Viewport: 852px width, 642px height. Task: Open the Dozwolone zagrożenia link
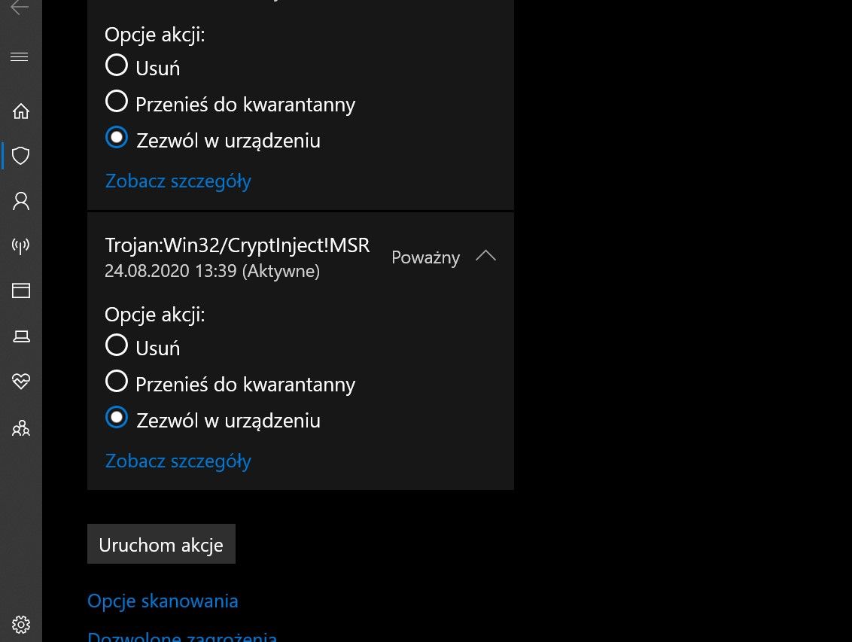pyautogui.click(x=182, y=637)
